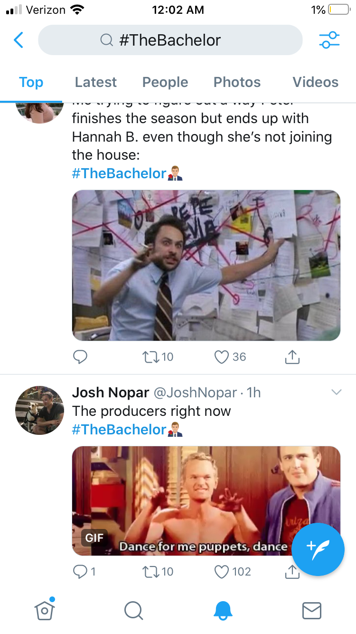This screenshot has height=634, width=356.
Task: Open the Home tab icon
Action: pyautogui.click(x=45, y=609)
